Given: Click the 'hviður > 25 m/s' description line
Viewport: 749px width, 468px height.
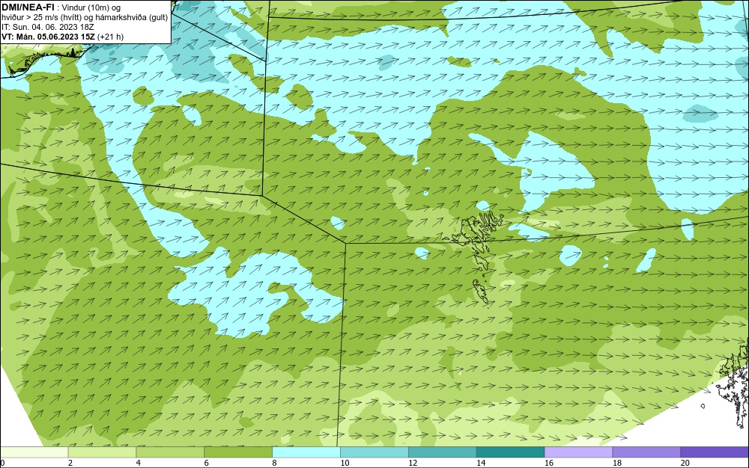Looking at the screenshot, I should [85, 16].
